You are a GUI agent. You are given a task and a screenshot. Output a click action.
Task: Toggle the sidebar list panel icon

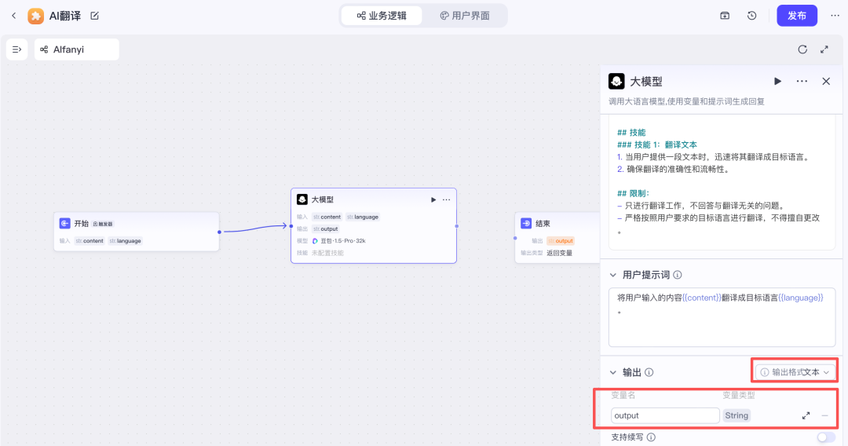point(17,49)
